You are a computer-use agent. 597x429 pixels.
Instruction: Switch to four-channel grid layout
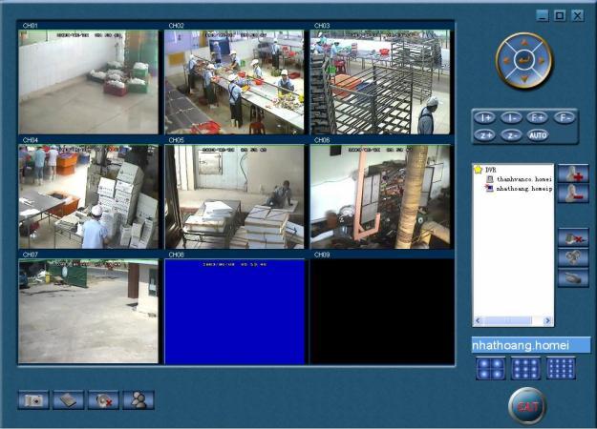click(x=491, y=368)
